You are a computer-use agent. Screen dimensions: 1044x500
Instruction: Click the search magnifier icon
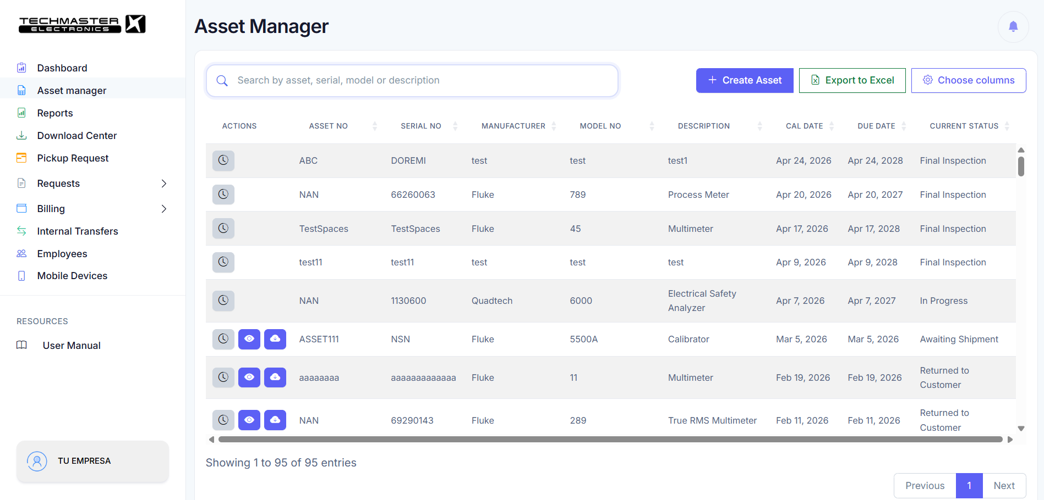[222, 81]
